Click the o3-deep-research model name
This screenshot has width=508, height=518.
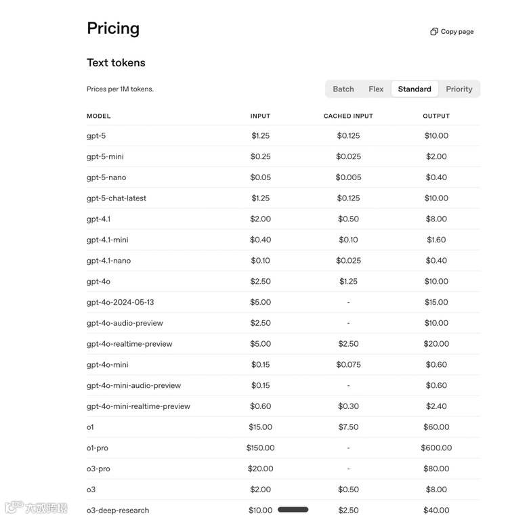tap(118, 511)
